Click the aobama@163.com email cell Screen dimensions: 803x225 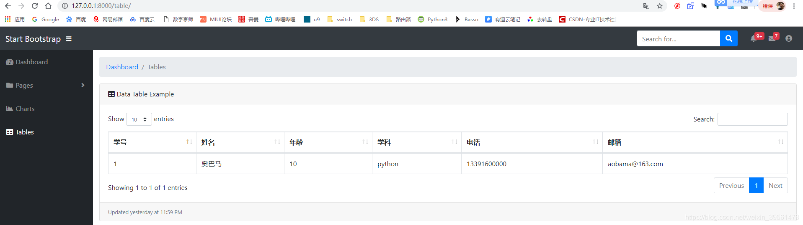coord(695,164)
